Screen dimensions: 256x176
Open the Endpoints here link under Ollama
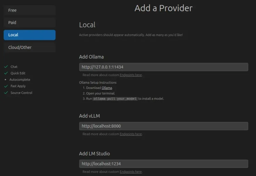pyautogui.click(x=131, y=75)
